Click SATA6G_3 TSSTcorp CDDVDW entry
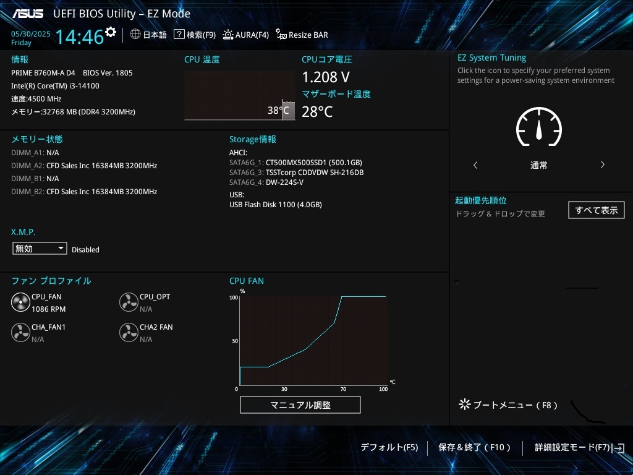 pos(296,173)
